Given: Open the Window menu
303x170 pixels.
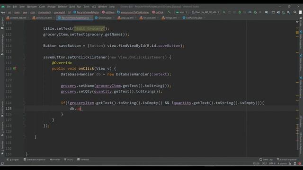Looking at the screenshot, I should pos(103,7).
